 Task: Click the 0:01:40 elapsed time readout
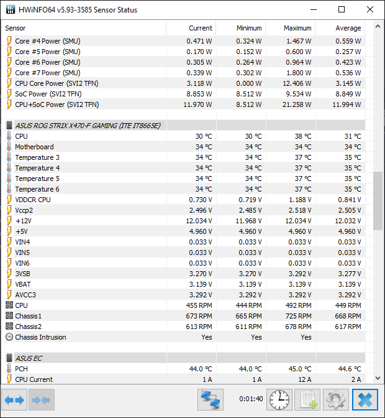[x=251, y=399]
